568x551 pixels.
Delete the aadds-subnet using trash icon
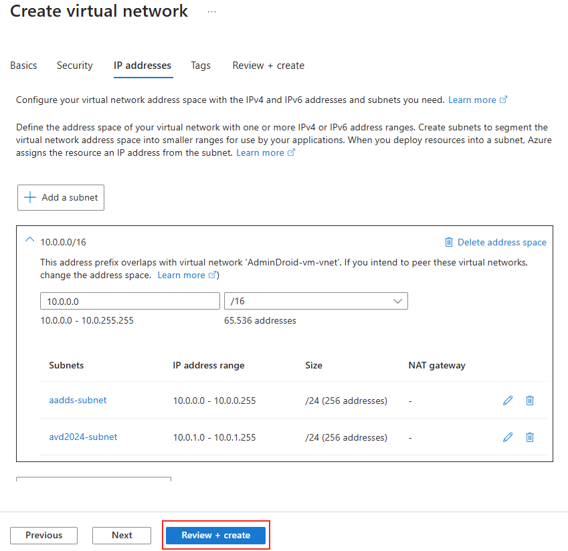point(530,401)
